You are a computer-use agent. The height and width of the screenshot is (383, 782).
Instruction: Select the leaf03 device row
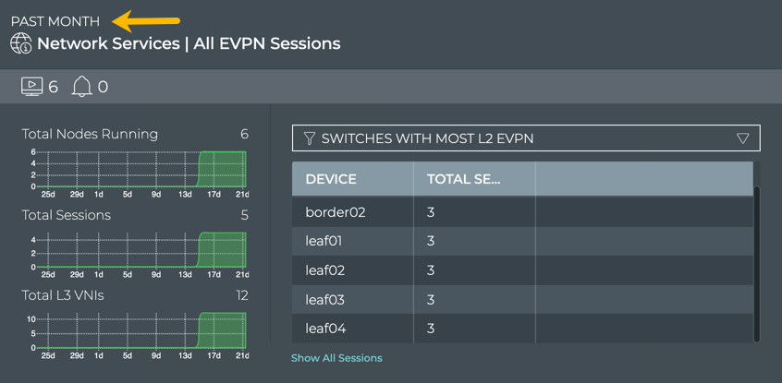point(324,300)
